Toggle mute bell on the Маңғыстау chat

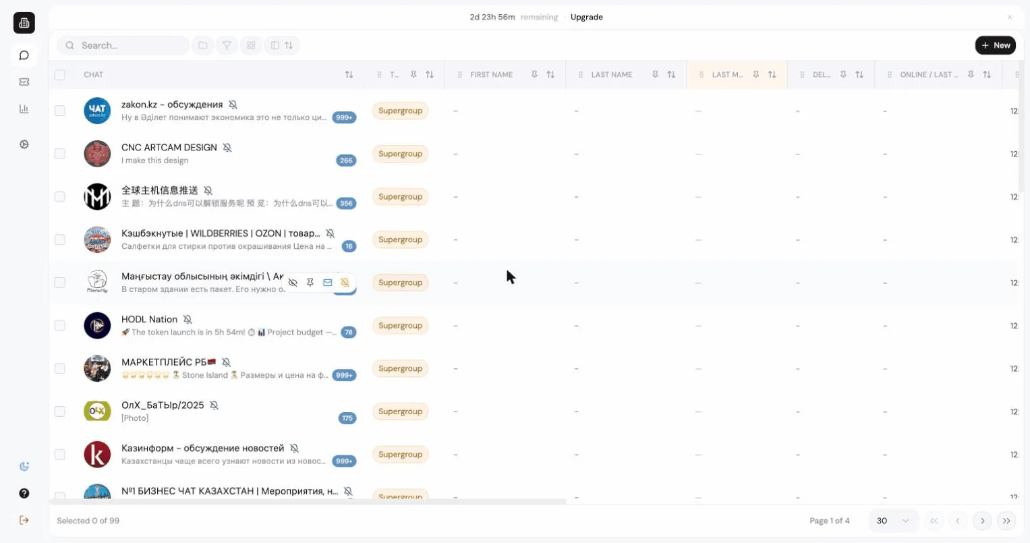345,283
